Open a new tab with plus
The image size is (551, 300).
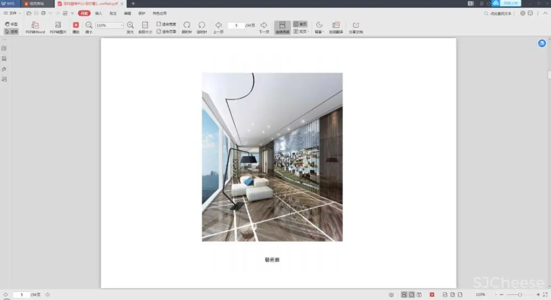[133, 3]
